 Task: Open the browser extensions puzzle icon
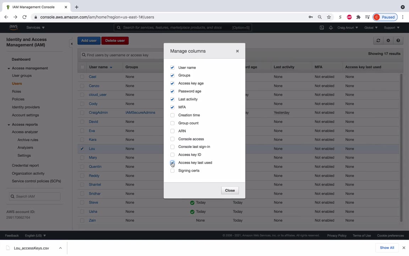[358, 17]
